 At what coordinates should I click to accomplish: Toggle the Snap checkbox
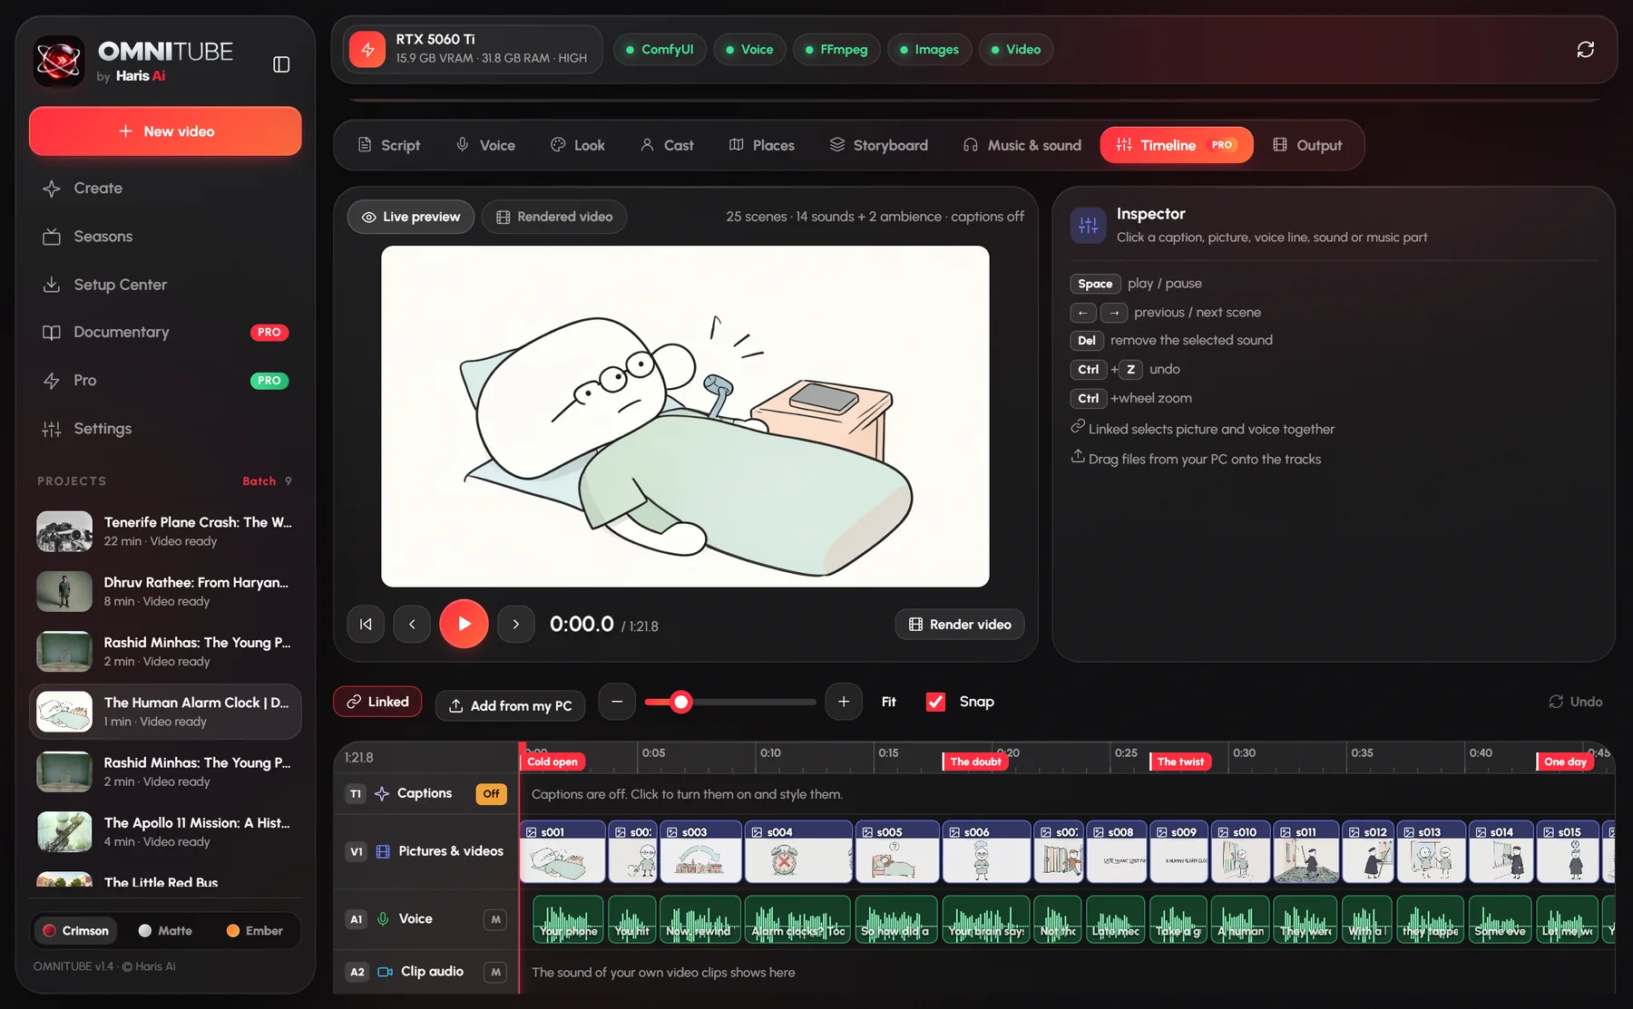(x=935, y=702)
